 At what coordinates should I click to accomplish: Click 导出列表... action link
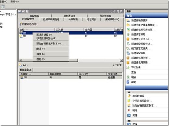(x=137, y=68)
